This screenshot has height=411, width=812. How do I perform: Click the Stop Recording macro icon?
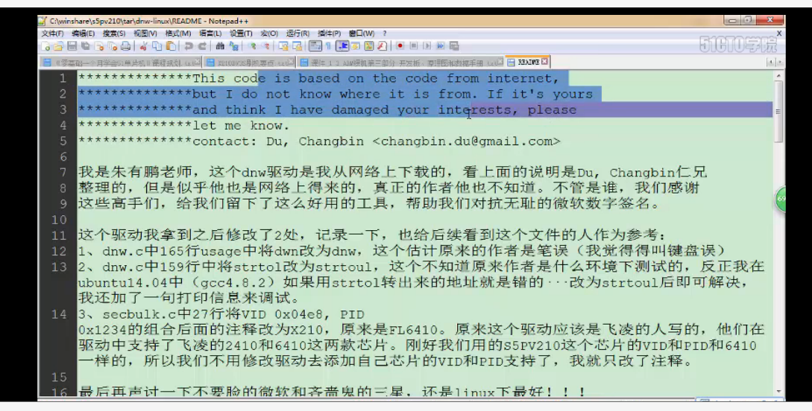tap(414, 46)
